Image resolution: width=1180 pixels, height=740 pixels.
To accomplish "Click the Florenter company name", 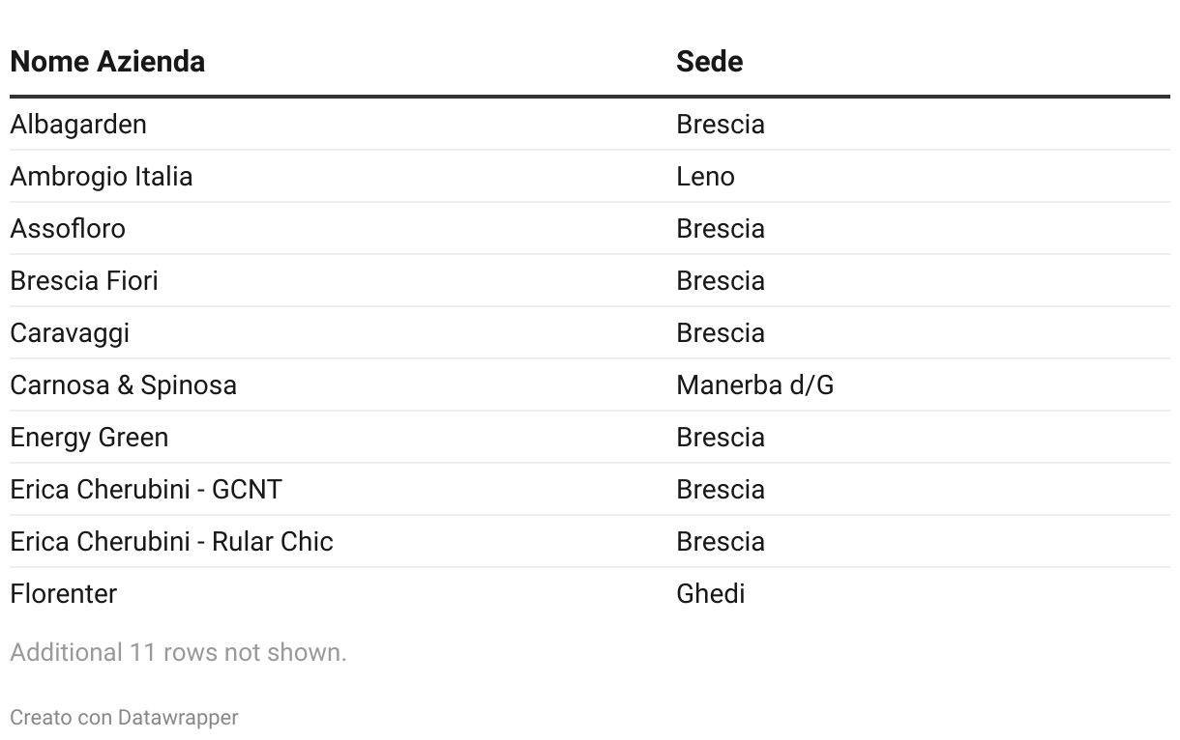I will click(64, 594).
